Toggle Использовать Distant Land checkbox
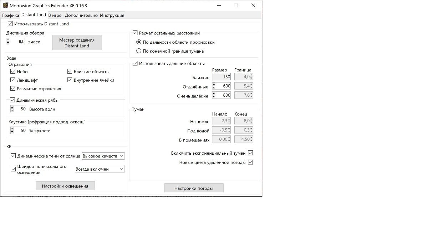This screenshot has height=240, width=428. coord(10,24)
